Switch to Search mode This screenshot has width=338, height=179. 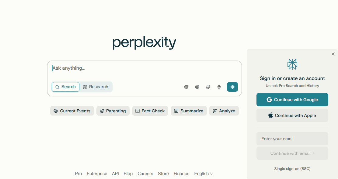click(65, 87)
